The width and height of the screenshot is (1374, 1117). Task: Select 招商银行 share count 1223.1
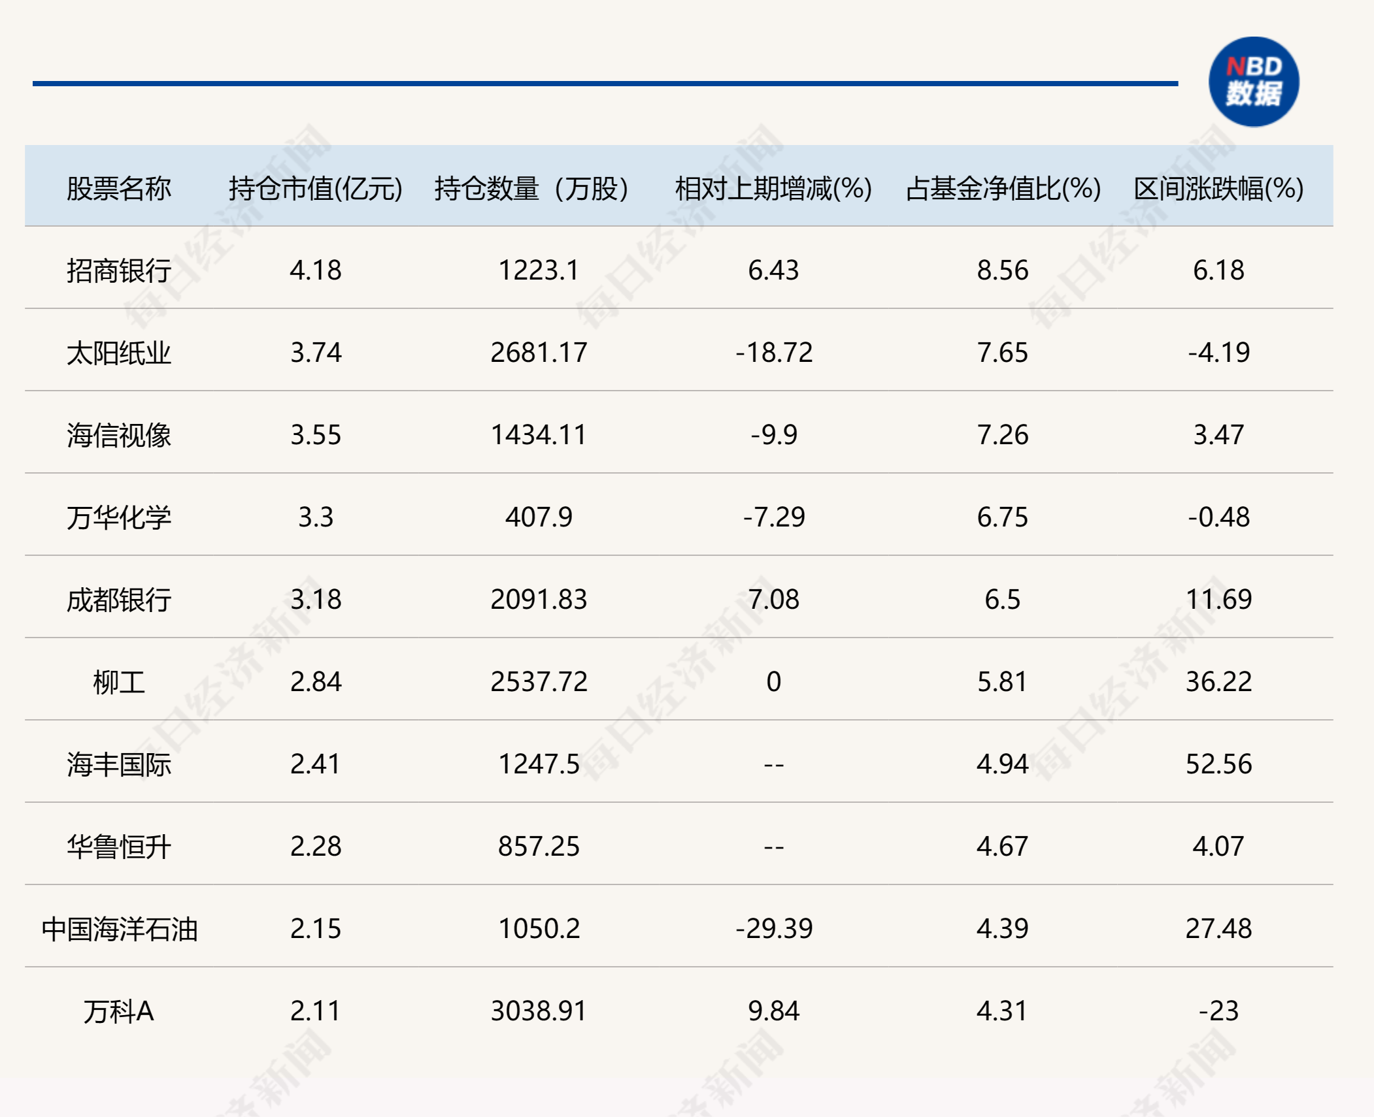(539, 270)
